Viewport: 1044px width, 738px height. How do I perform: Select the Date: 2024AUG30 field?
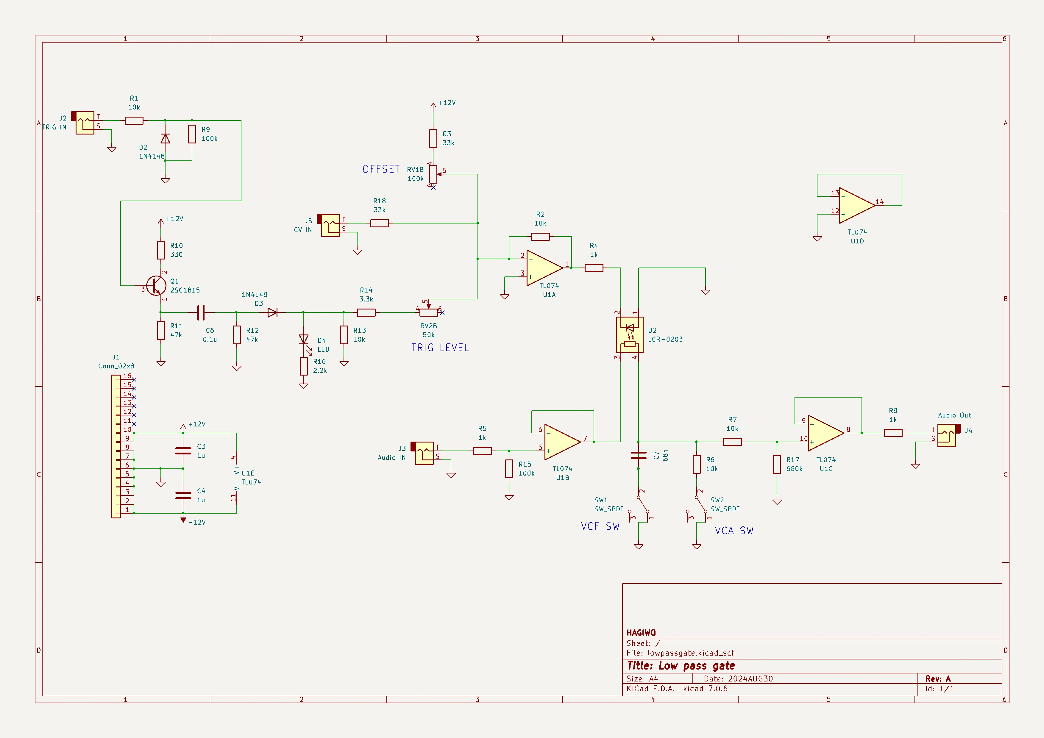(739, 678)
